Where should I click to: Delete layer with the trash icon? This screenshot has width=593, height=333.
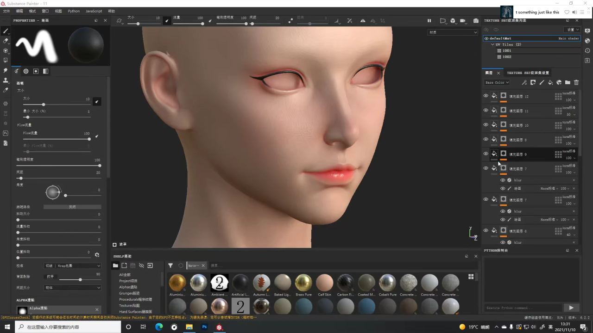click(576, 82)
